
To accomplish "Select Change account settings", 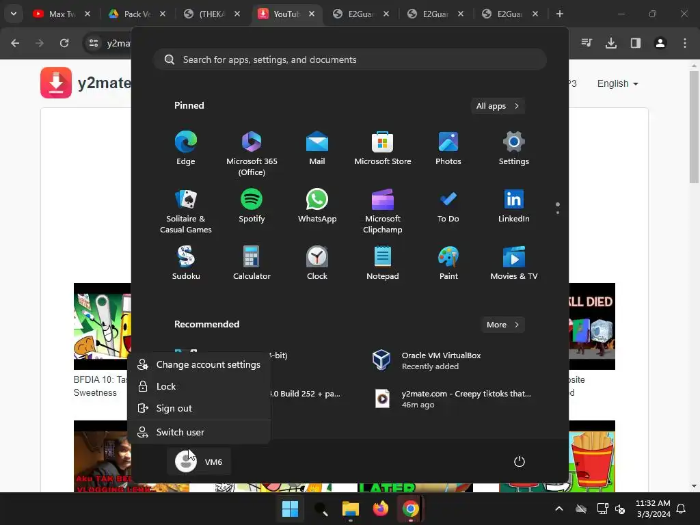I will (x=199, y=365).
